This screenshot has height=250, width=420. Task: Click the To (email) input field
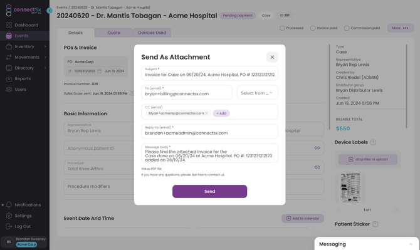click(x=187, y=92)
